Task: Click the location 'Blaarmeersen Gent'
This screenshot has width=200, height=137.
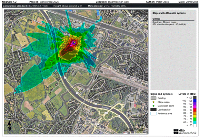Action: (119, 2)
